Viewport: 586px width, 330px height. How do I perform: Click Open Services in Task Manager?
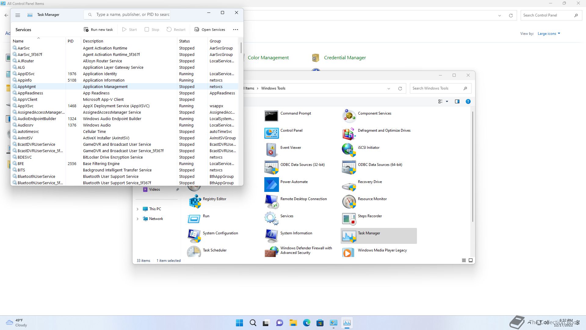tap(210, 30)
